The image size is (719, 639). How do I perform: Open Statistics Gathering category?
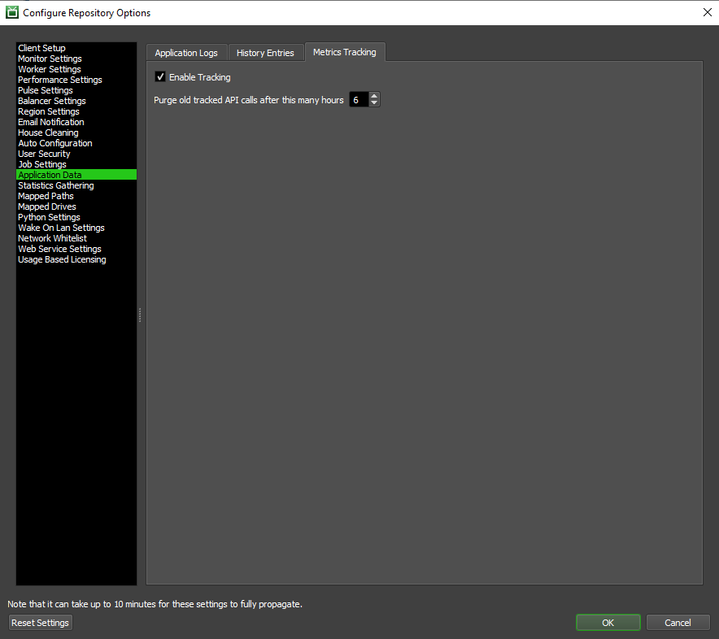pyautogui.click(x=76, y=185)
